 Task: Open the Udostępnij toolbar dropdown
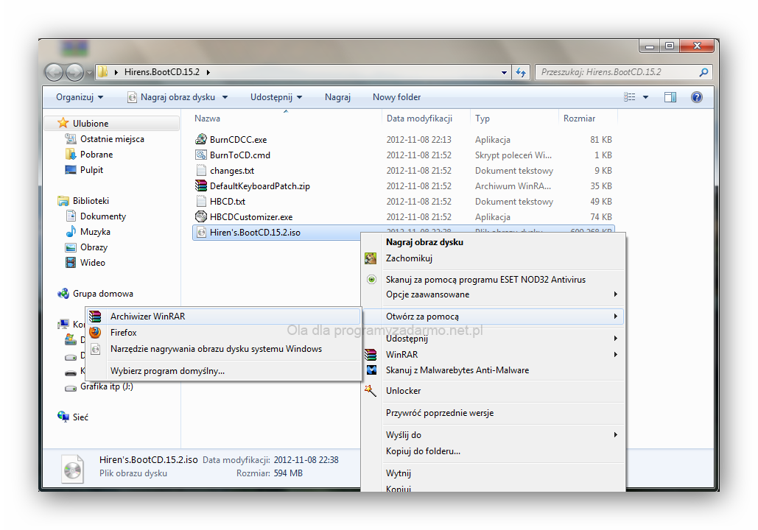(276, 97)
